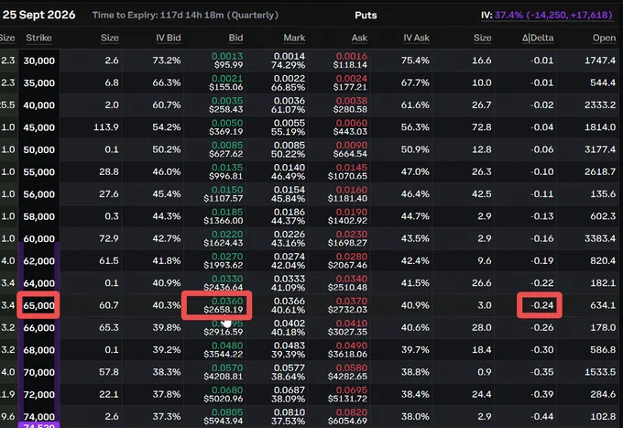Image resolution: width=623 pixels, height=428 pixels.
Task: Click the 75.4% IV Ask value
Action: tap(415, 60)
